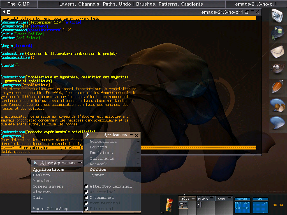Image resolution: width=287 pixels, height=215 pixels.
Task: Open the emacs Edit menu
Action: (x=15, y=18)
